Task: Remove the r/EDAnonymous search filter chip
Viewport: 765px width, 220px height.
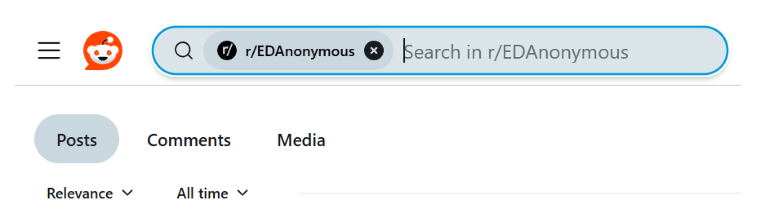Action: tap(374, 51)
